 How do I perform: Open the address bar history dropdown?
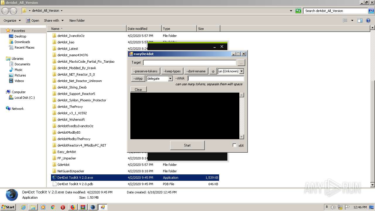coord(291,11)
